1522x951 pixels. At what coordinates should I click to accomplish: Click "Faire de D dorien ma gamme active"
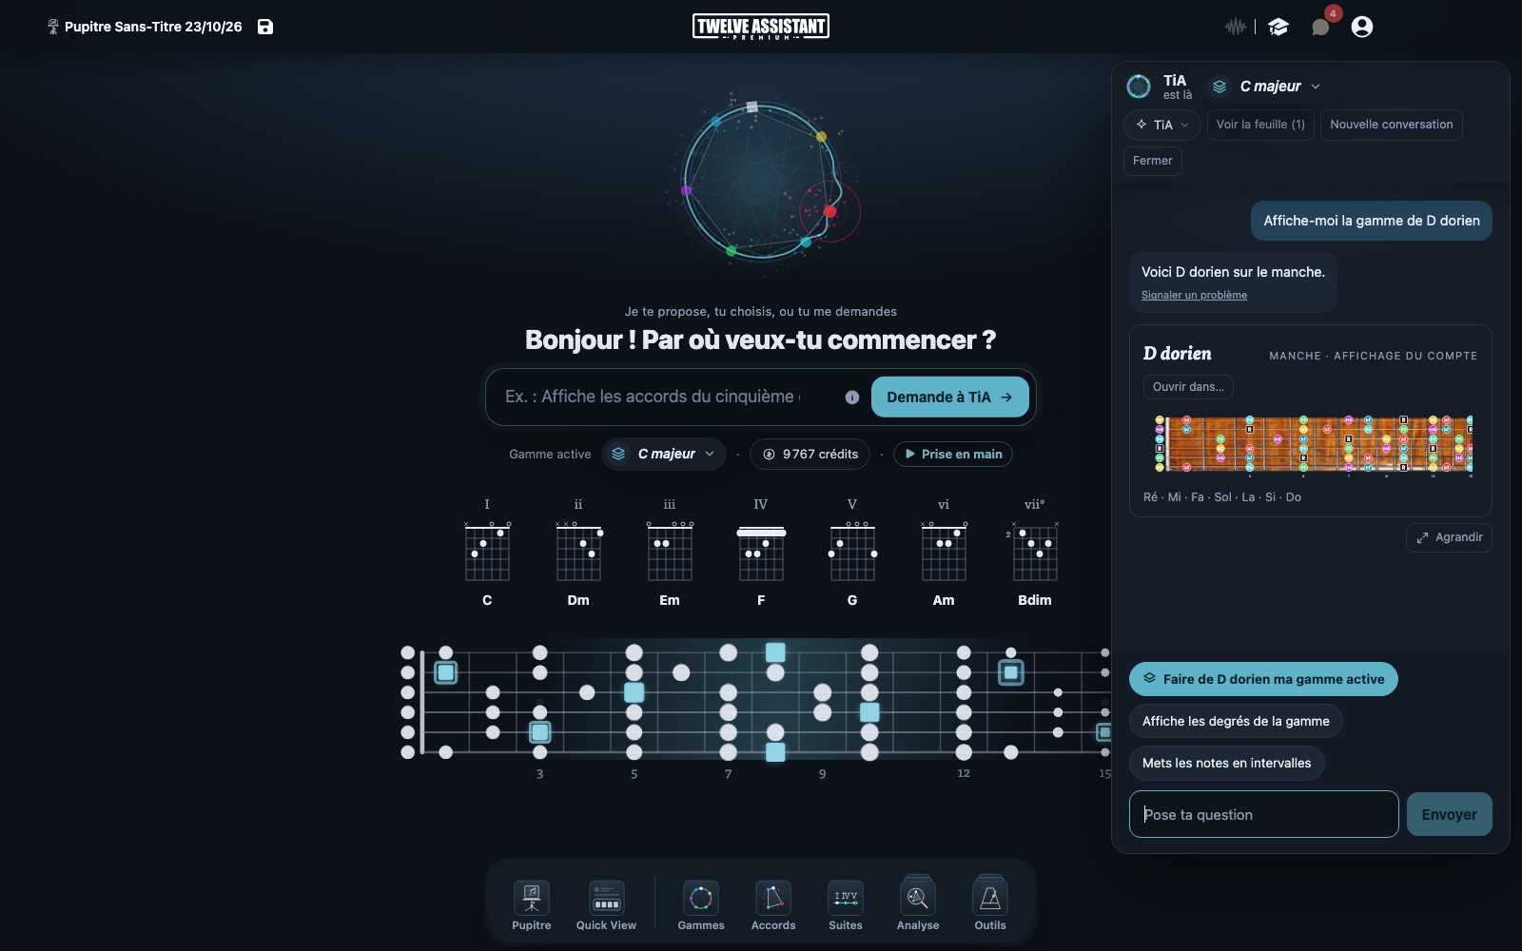1263,679
